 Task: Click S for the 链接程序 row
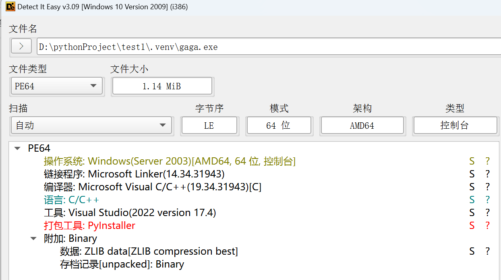tap(472, 174)
